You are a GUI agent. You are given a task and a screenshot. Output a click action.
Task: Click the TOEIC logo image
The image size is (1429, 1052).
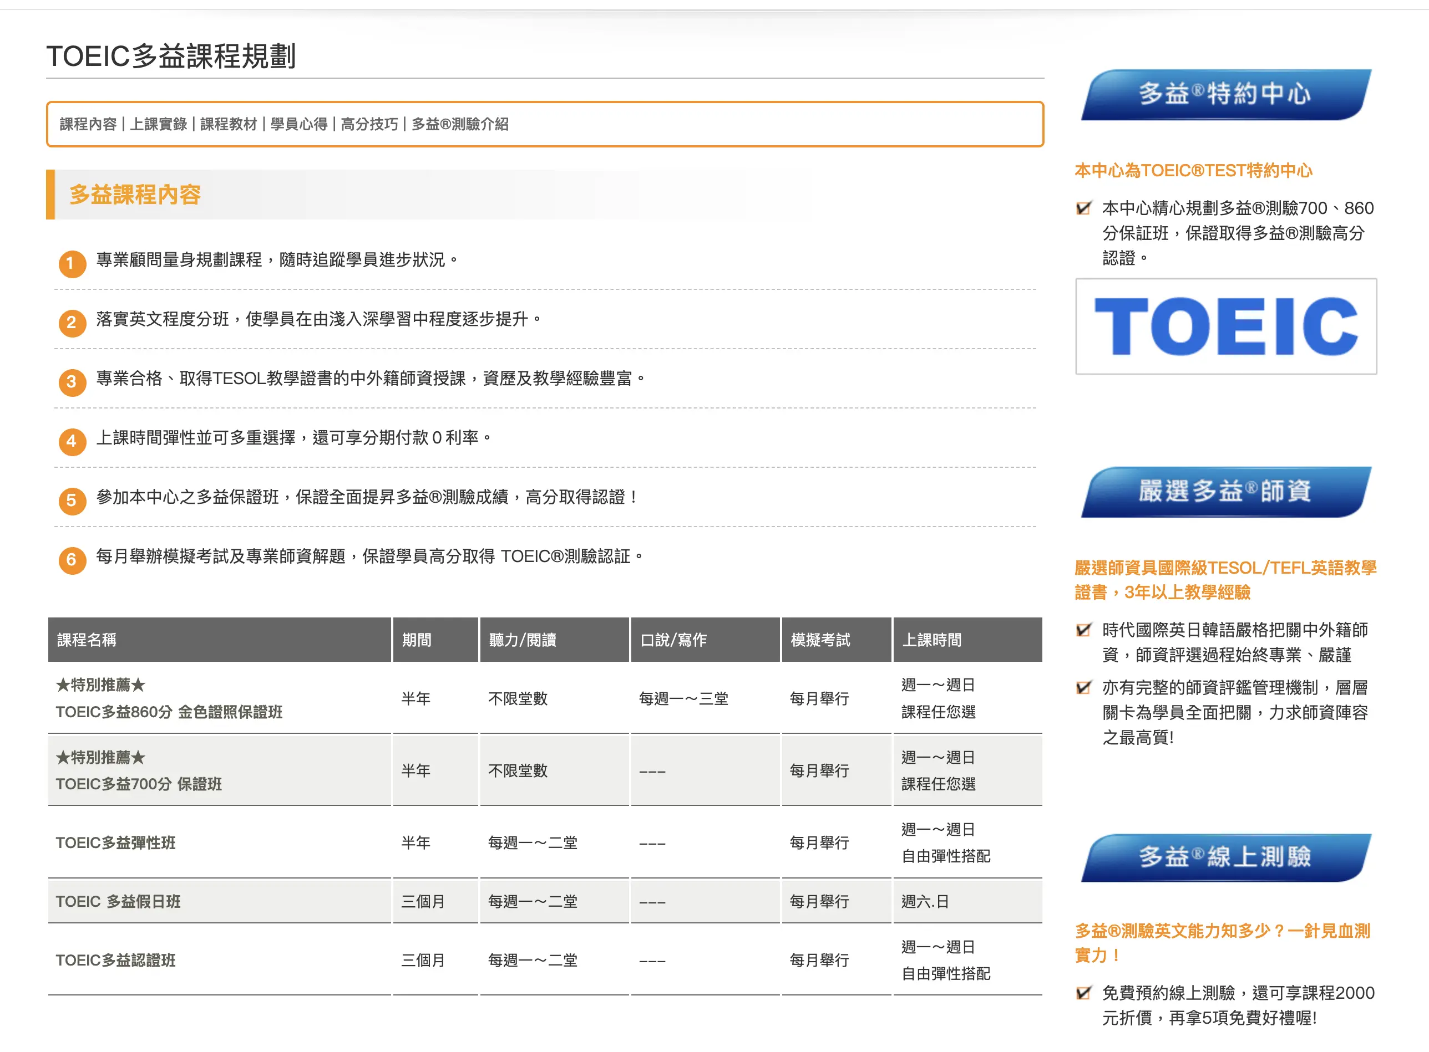point(1225,326)
